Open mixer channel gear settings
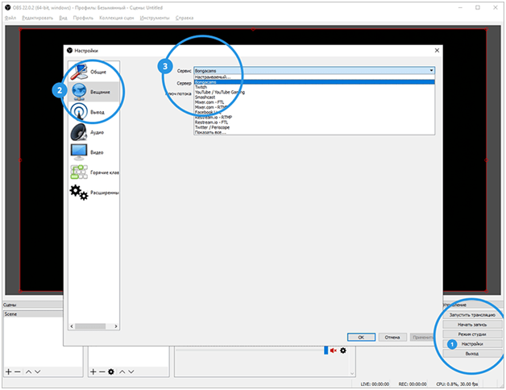The image size is (506, 390). 343,351
